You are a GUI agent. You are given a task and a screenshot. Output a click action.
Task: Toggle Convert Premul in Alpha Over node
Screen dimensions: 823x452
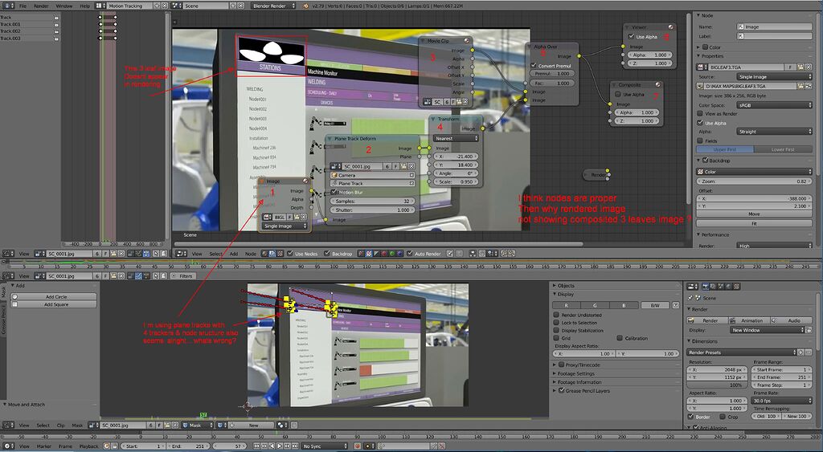click(x=534, y=66)
